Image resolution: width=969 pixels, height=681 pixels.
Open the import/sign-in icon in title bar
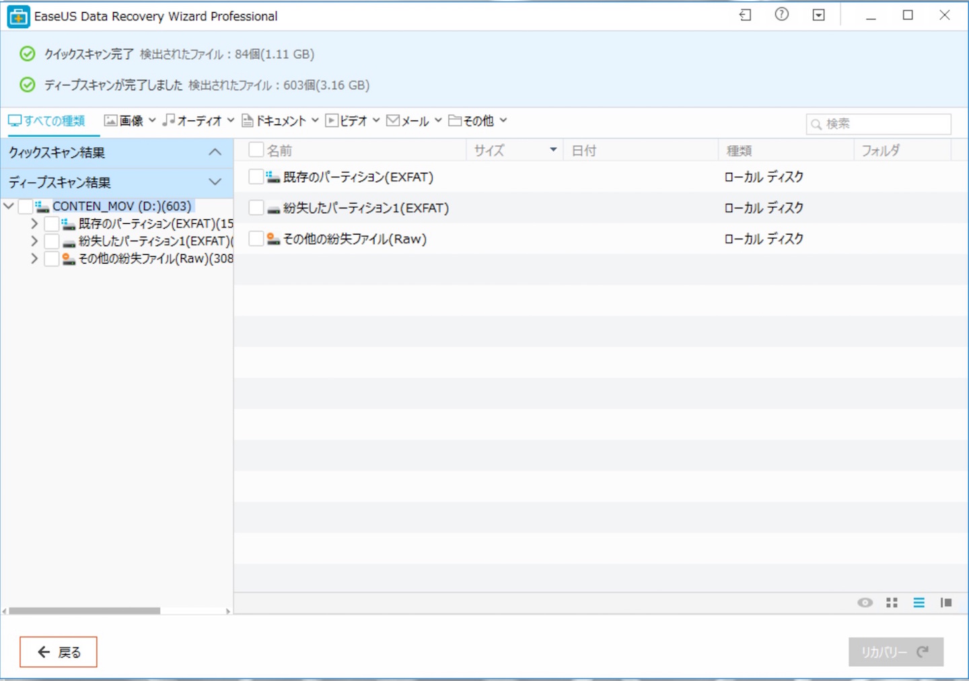point(746,15)
